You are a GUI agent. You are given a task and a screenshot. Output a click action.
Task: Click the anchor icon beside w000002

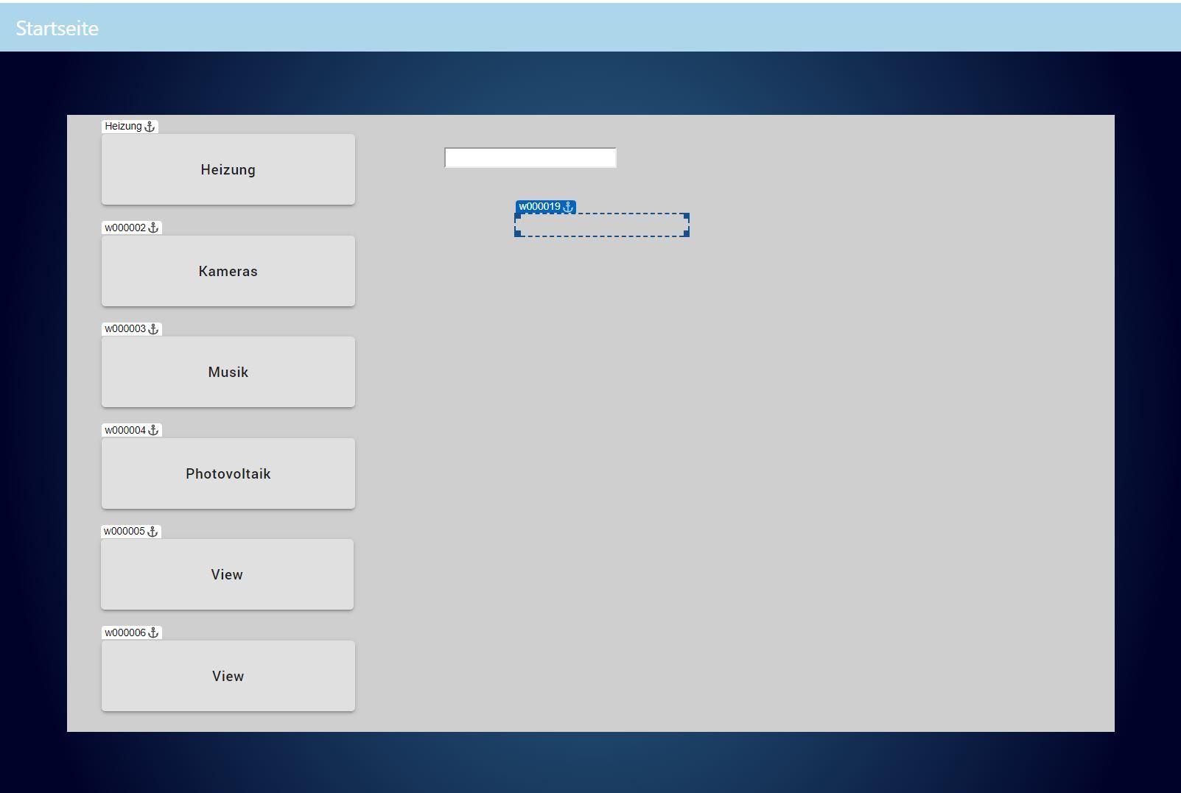coord(153,228)
